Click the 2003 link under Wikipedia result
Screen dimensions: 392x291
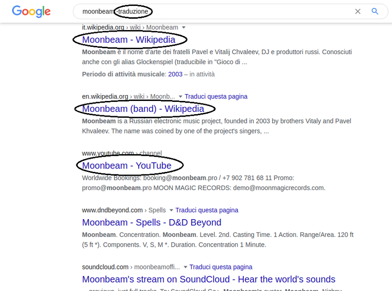175,74
